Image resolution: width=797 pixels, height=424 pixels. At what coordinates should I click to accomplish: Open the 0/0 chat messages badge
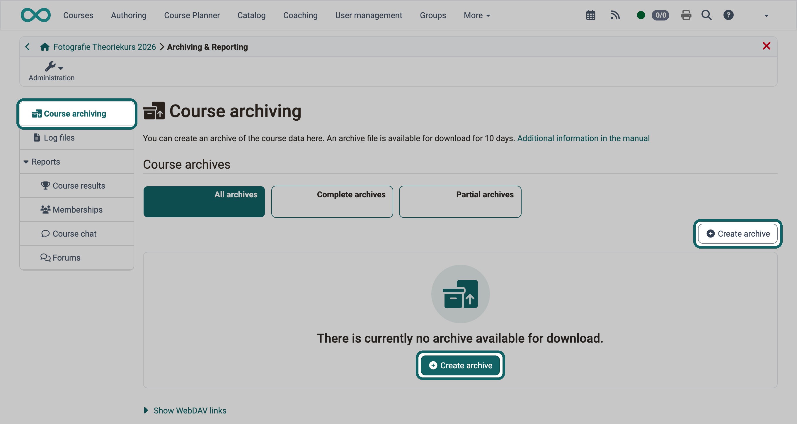(x=660, y=15)
